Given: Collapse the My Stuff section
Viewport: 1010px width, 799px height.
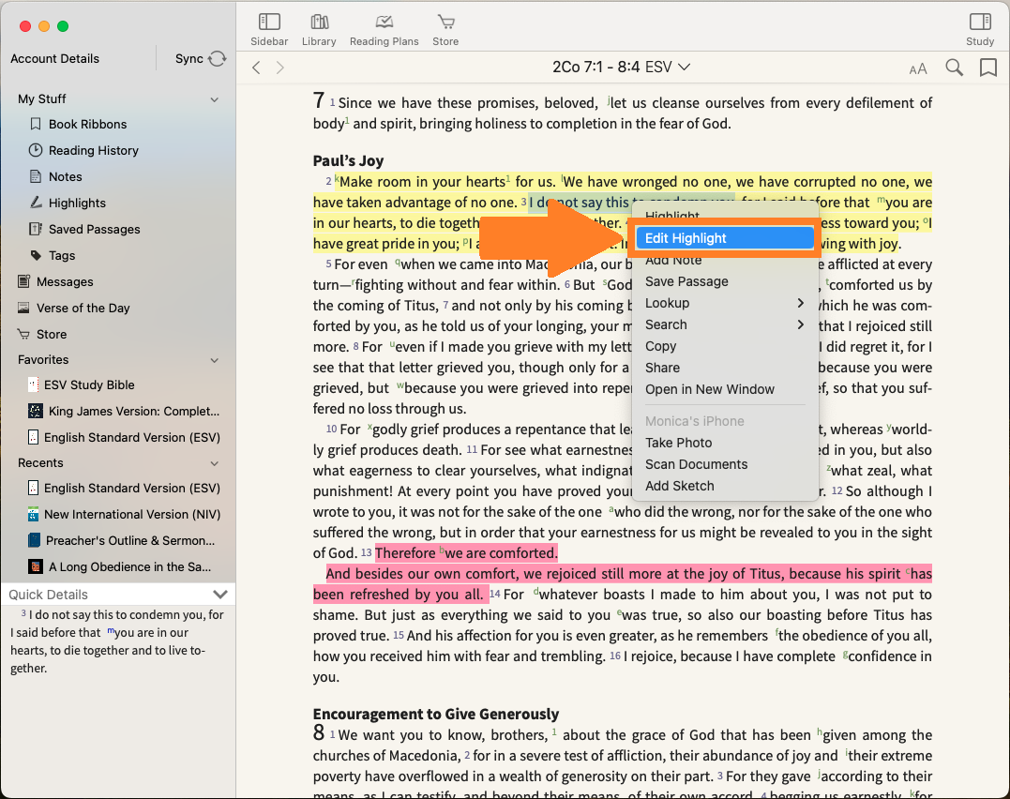Looking at the screenshot, I should coord(215,99).
